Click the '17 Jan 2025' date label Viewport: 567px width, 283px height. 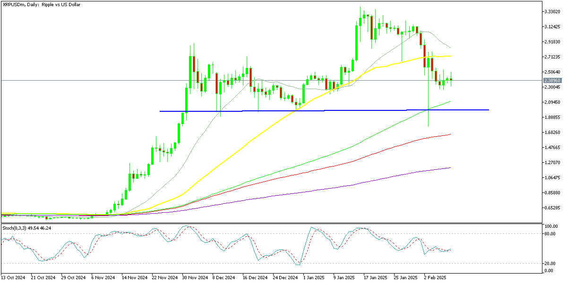tap(376, 278)
